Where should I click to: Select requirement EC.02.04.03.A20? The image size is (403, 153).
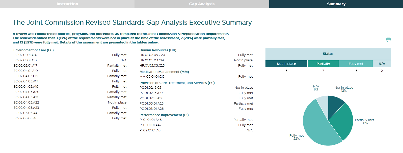coord(26,92)
